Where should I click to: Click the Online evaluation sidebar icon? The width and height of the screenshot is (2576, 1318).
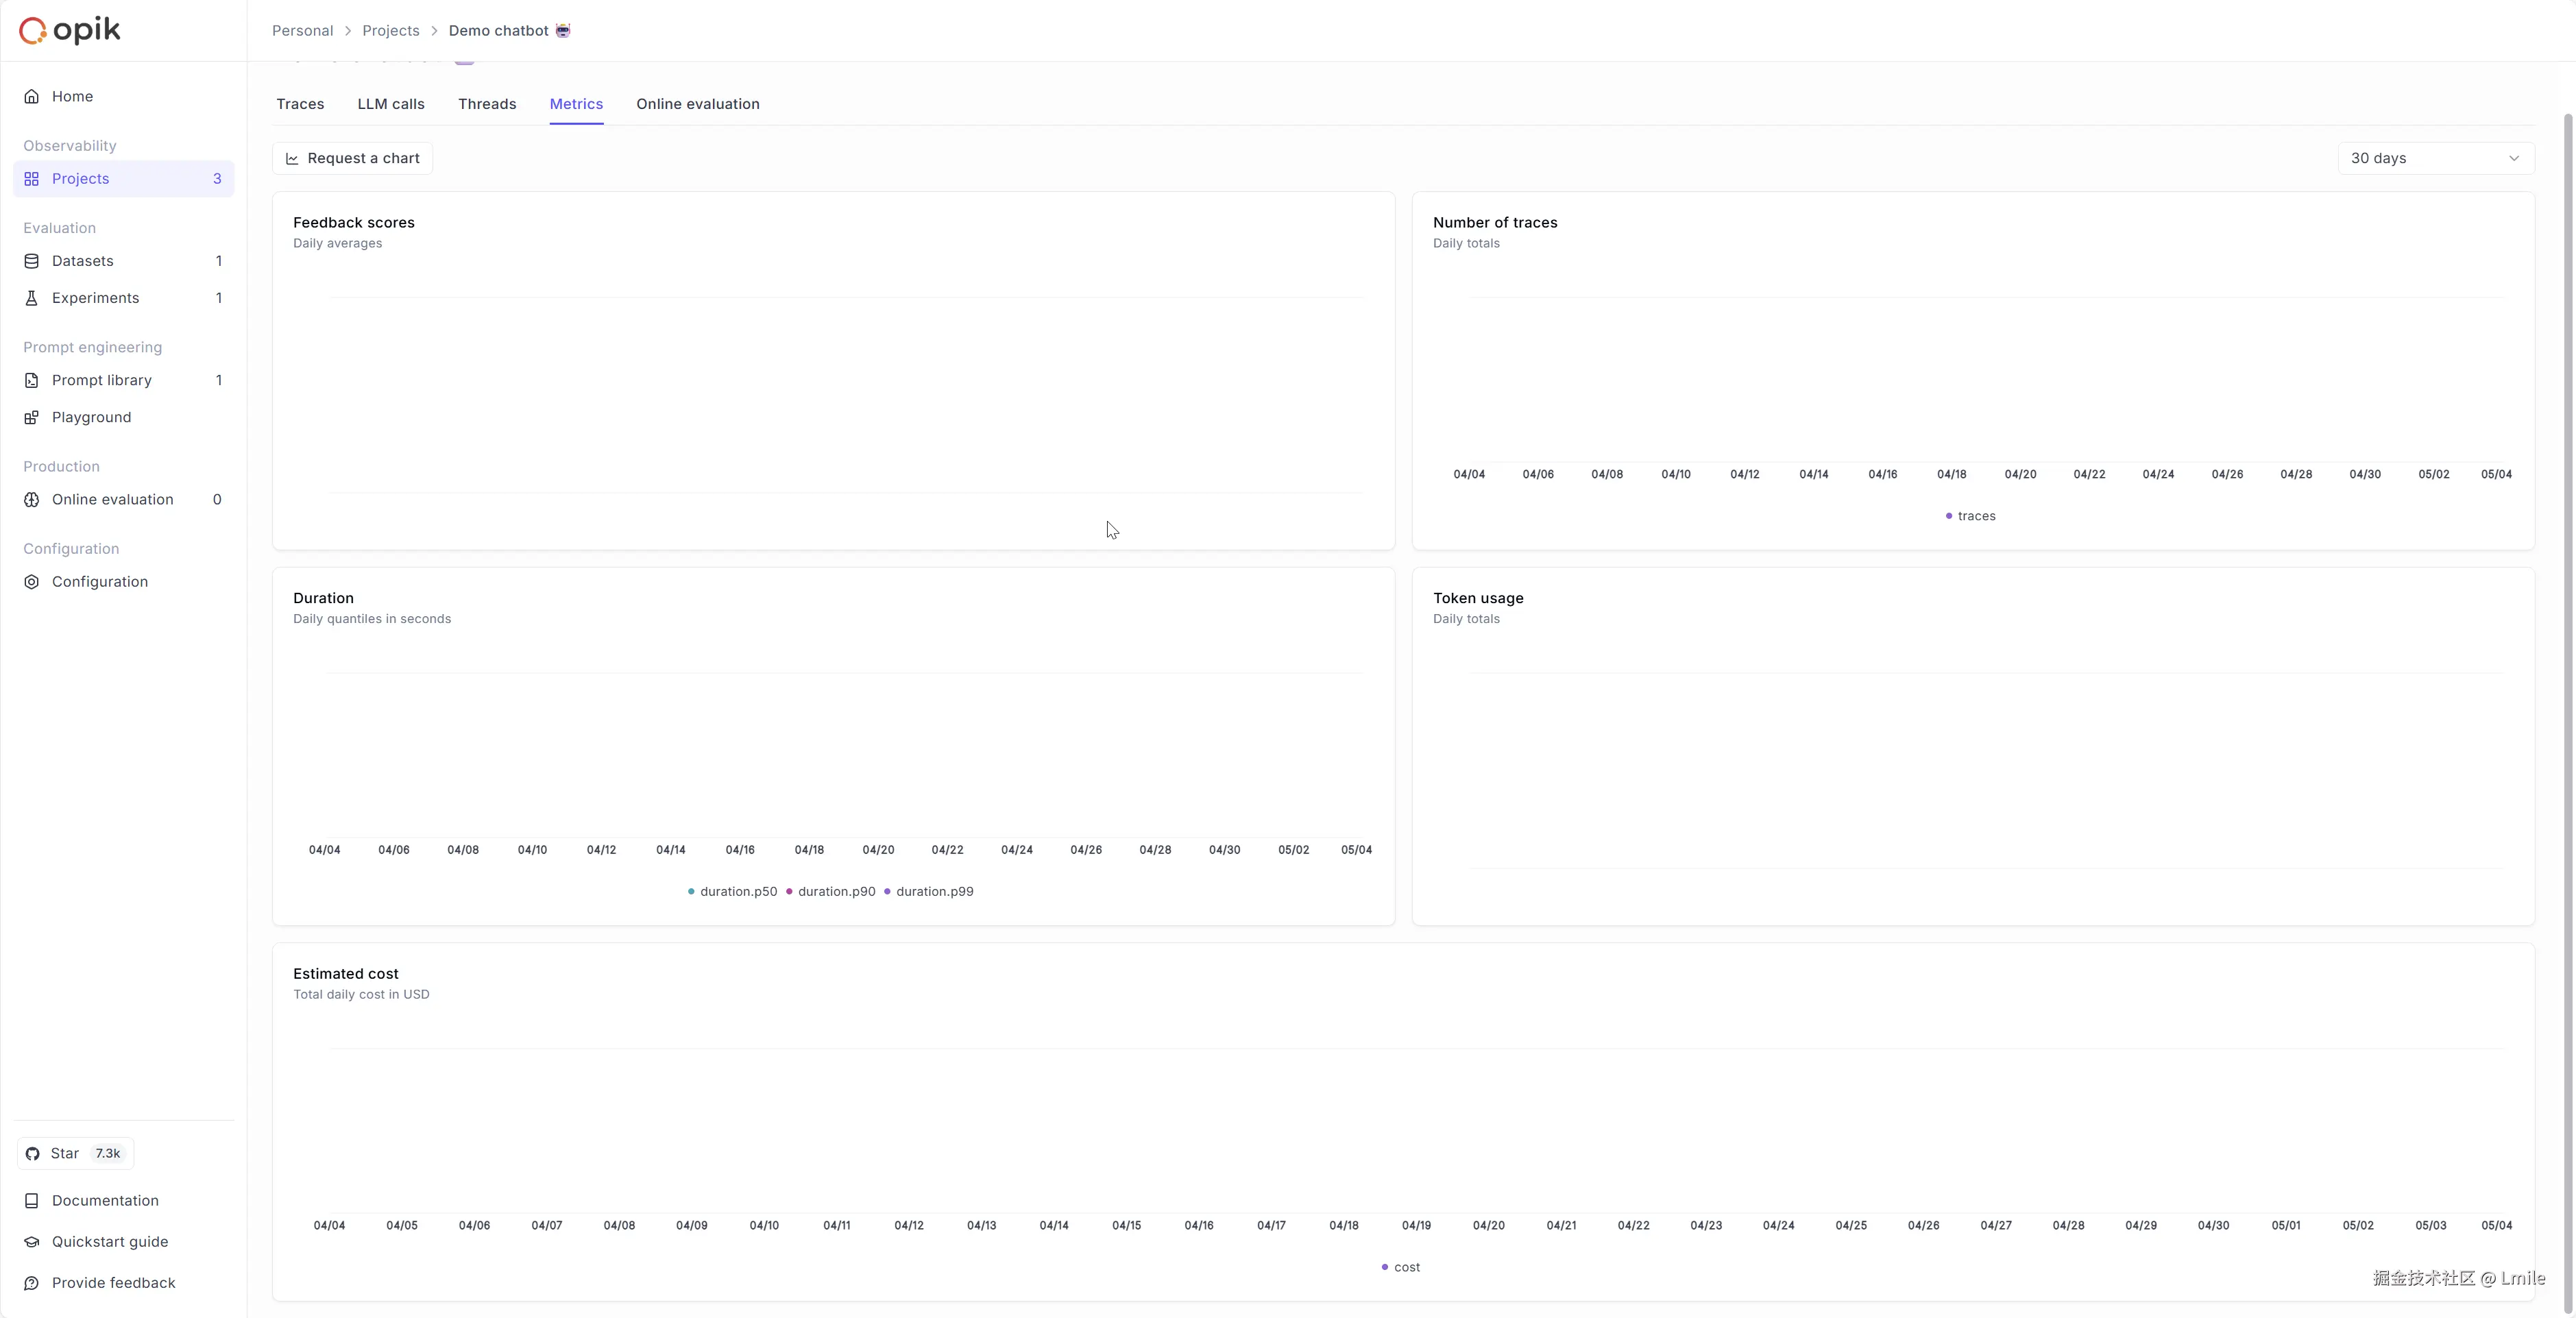32,499
